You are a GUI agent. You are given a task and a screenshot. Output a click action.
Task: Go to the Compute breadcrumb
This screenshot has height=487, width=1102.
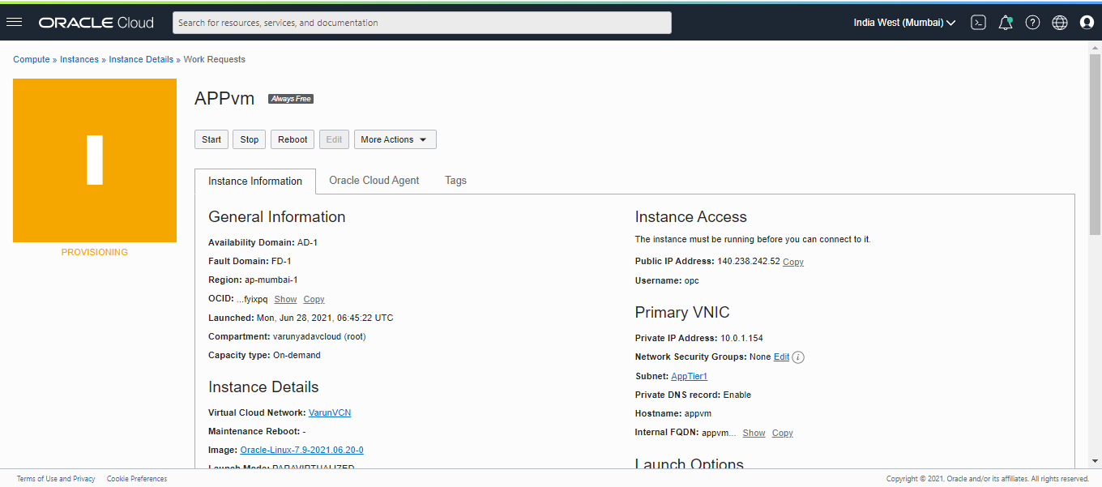tap(32, 59)
